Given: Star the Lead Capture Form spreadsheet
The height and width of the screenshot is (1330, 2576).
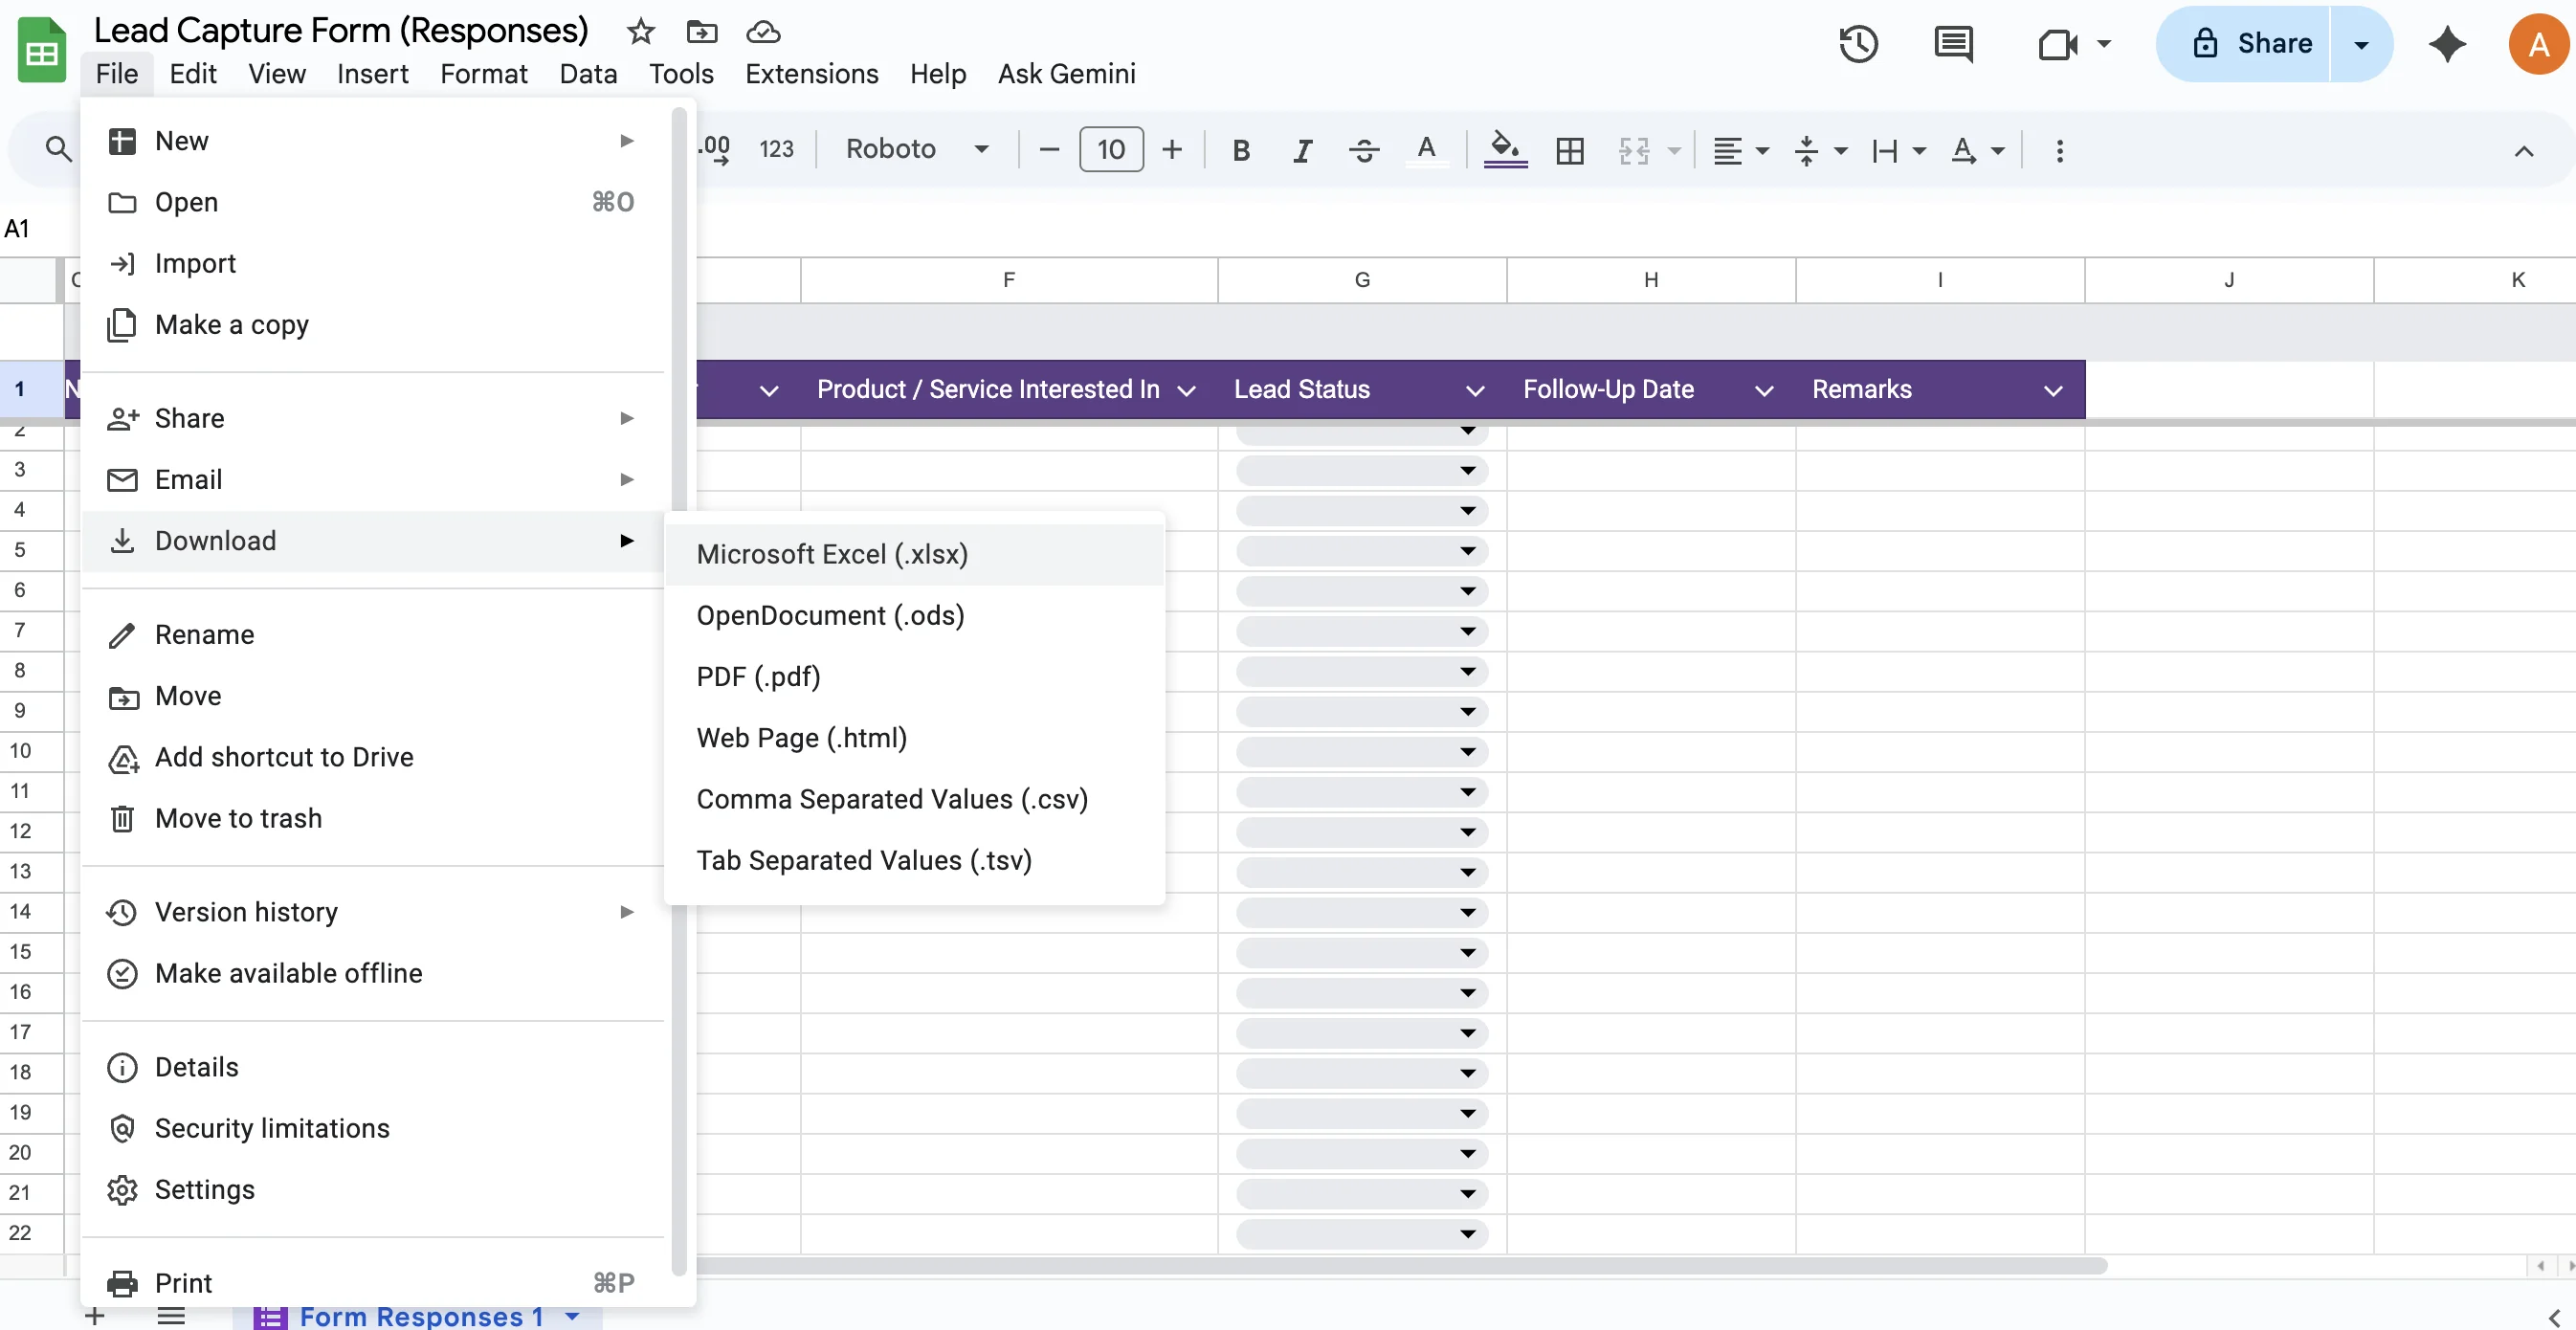Looking at the screenshot, I should pyautogui.click(x=639, y=31).
